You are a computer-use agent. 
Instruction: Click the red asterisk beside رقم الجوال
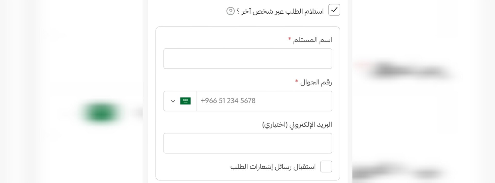click(x=297, y=81)
